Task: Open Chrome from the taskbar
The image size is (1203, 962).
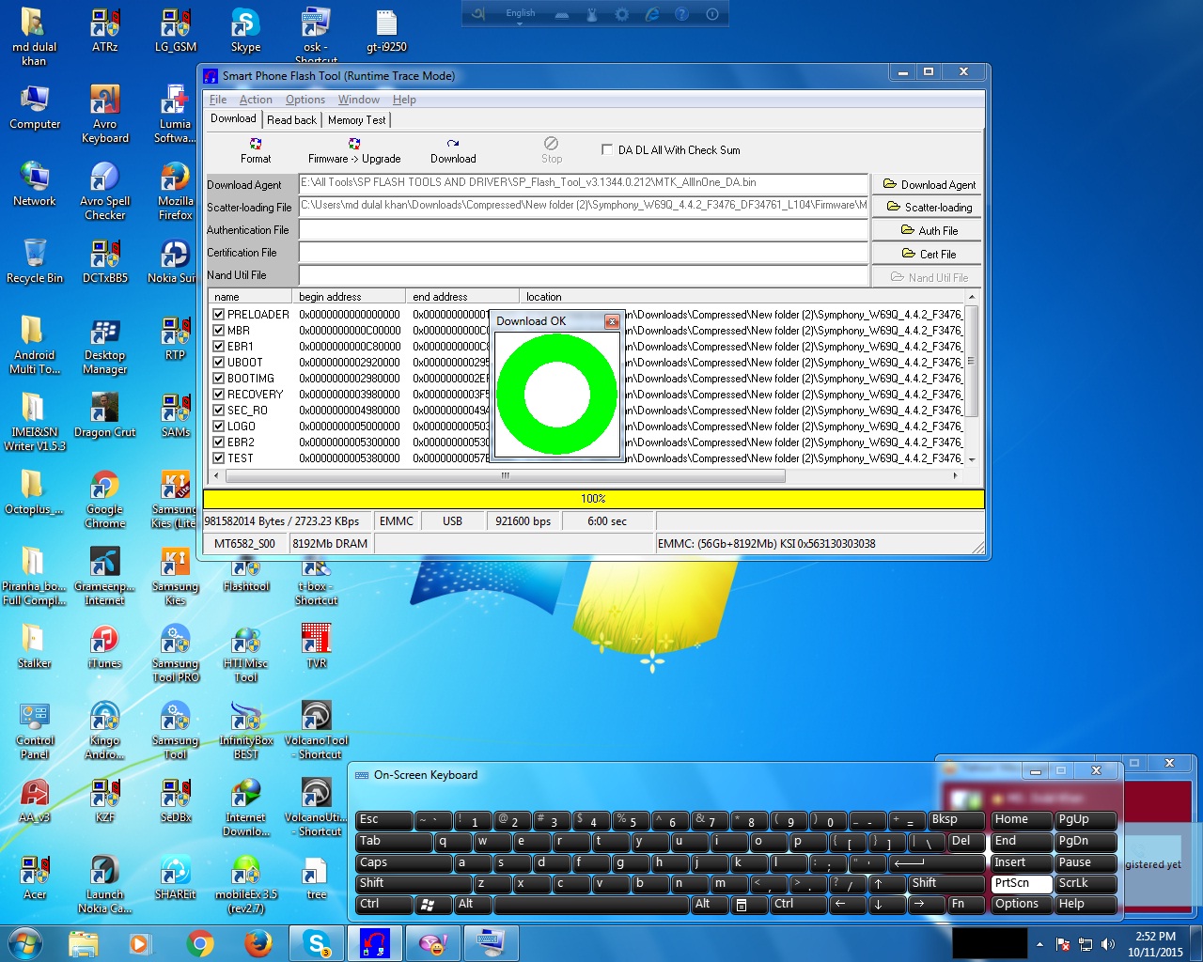Action: (199, 943)
